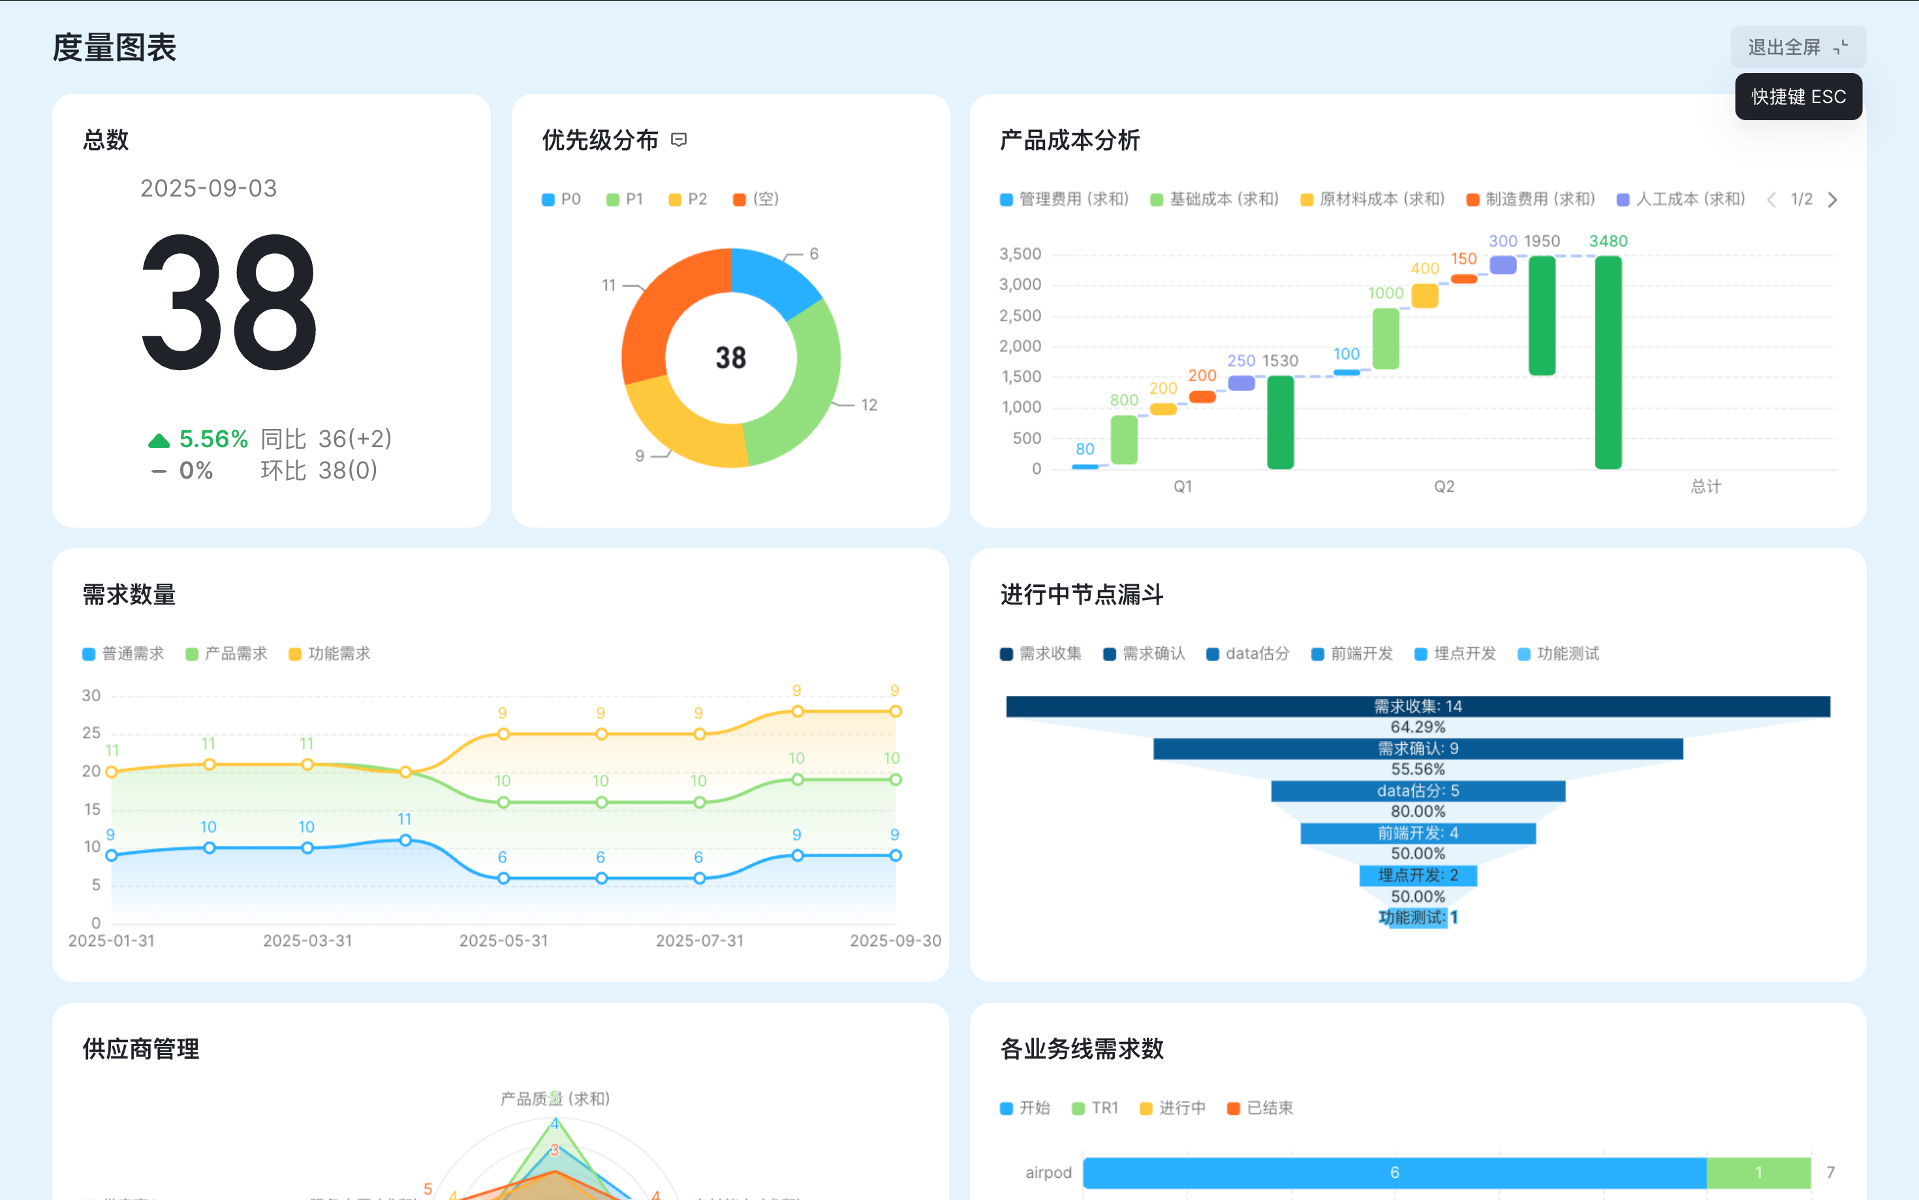This screenshot has width=1919, height=1200.
Task: Hide the 制造费用 (求和) legend series
Action: pos(1530,199)
